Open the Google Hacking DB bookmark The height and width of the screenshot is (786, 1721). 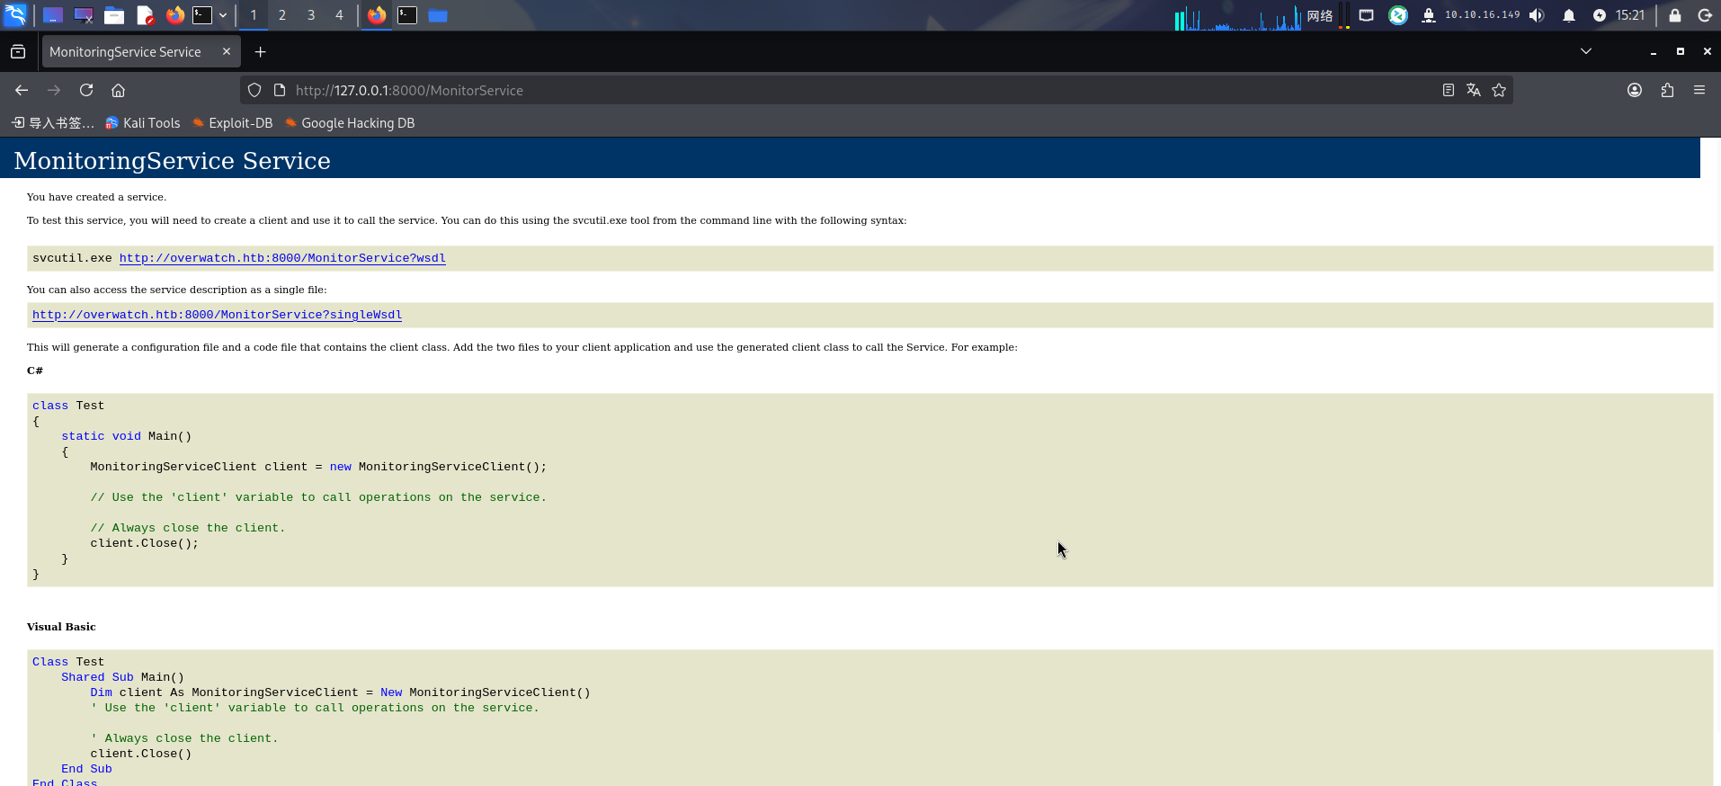[350, 123]
